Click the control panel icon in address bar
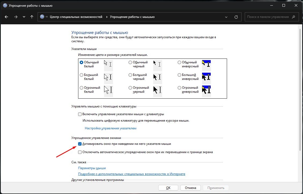 (42, 17)
